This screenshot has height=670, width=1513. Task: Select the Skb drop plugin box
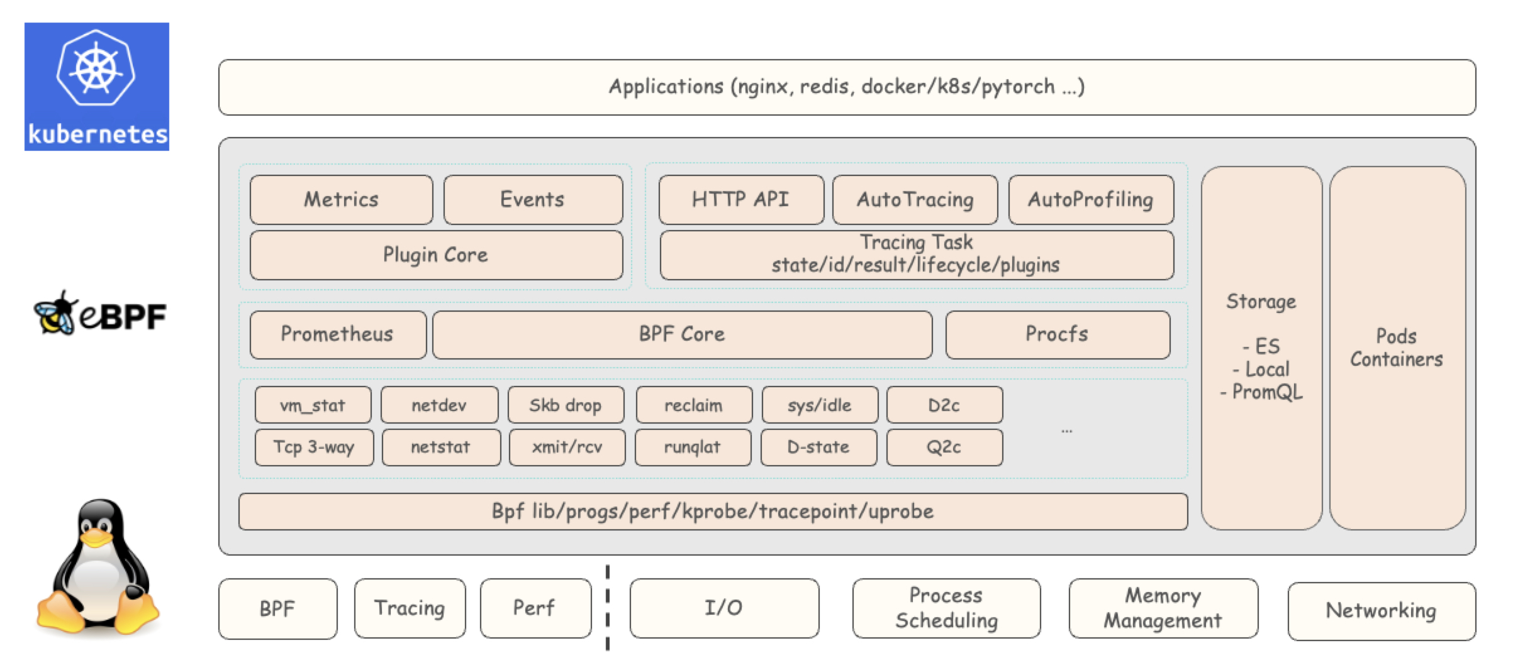566,405
